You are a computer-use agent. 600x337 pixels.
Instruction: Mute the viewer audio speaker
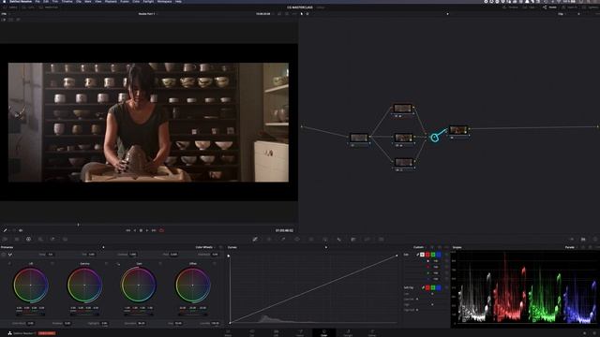pyautogui.click(x=21, y=230)
